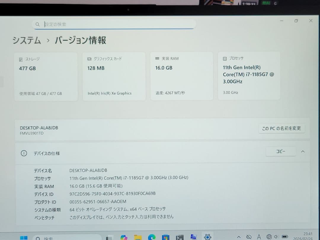
Task: Open the プロセッサ card
Action: [x=249, y=76]
